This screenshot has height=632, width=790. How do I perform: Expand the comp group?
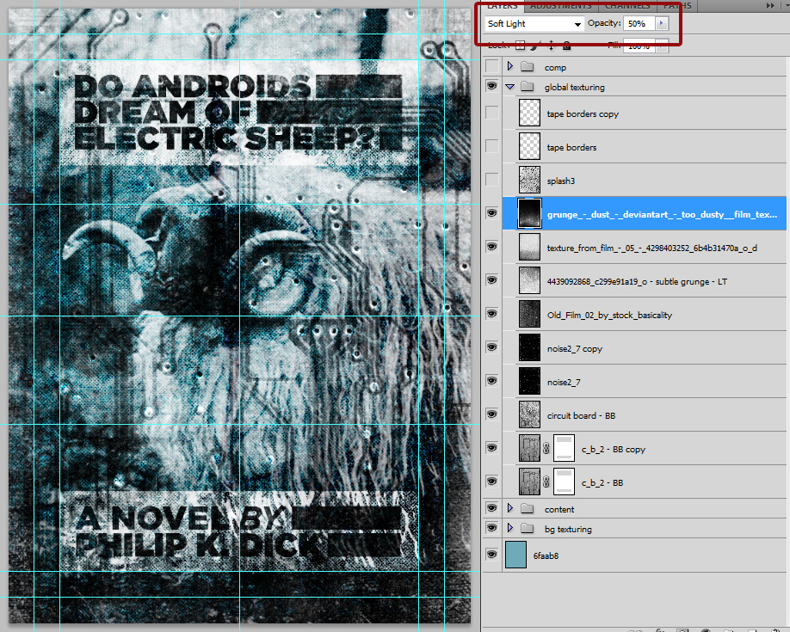(509, 66)
